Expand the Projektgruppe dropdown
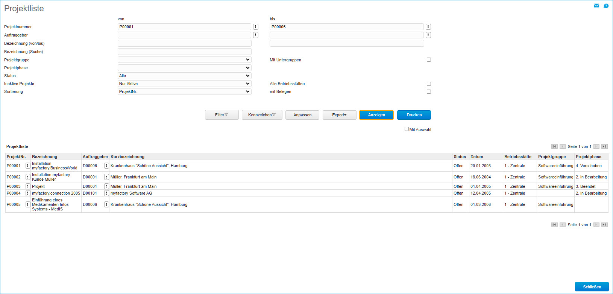 point(184,60)
